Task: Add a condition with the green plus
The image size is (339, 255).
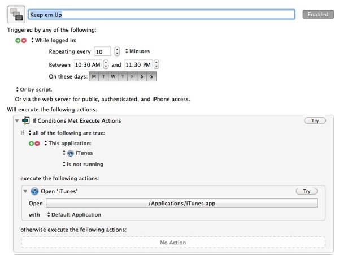Action: tap(31, 144)
